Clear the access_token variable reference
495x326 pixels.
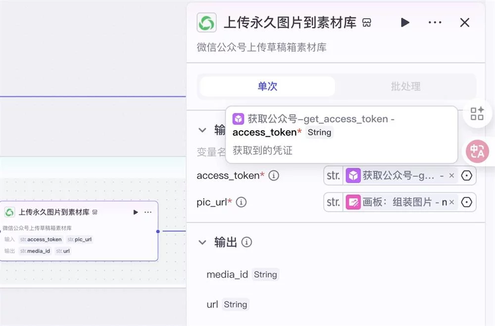[x=451, y=176]
